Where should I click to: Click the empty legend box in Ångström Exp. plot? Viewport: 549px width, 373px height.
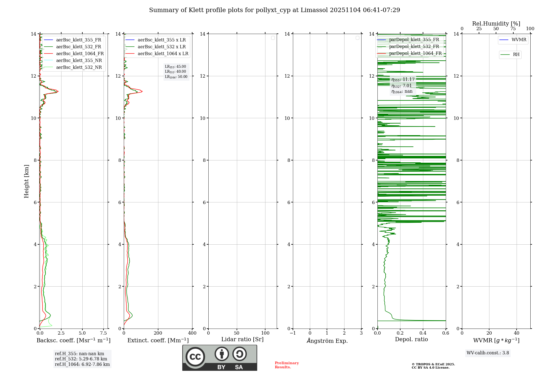(357, 38)
